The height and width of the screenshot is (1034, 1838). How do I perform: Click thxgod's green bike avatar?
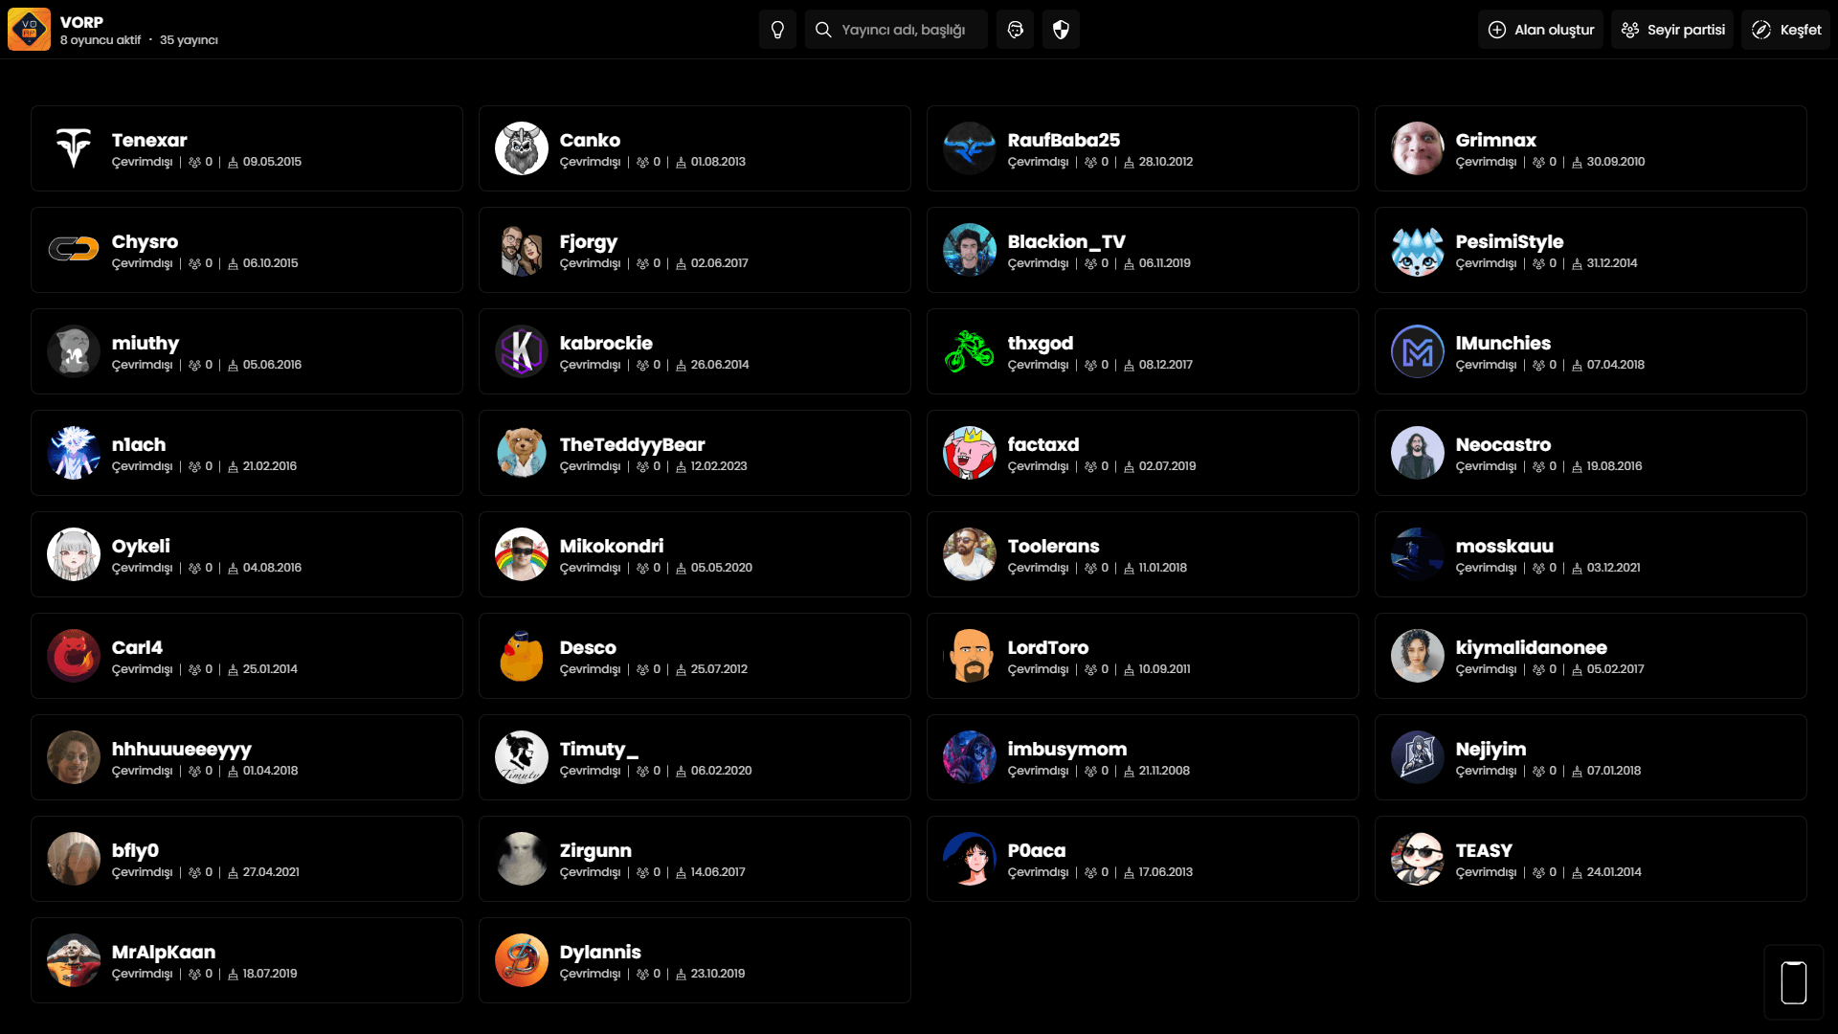[x=969, y=351]
